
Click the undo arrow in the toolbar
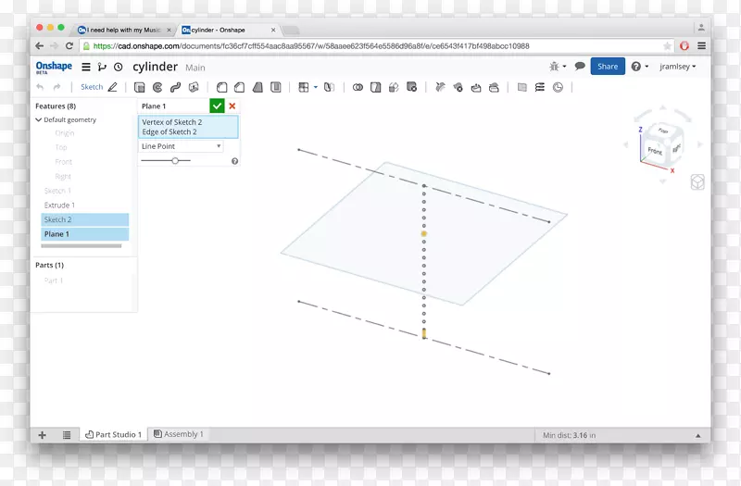point(40,87)
